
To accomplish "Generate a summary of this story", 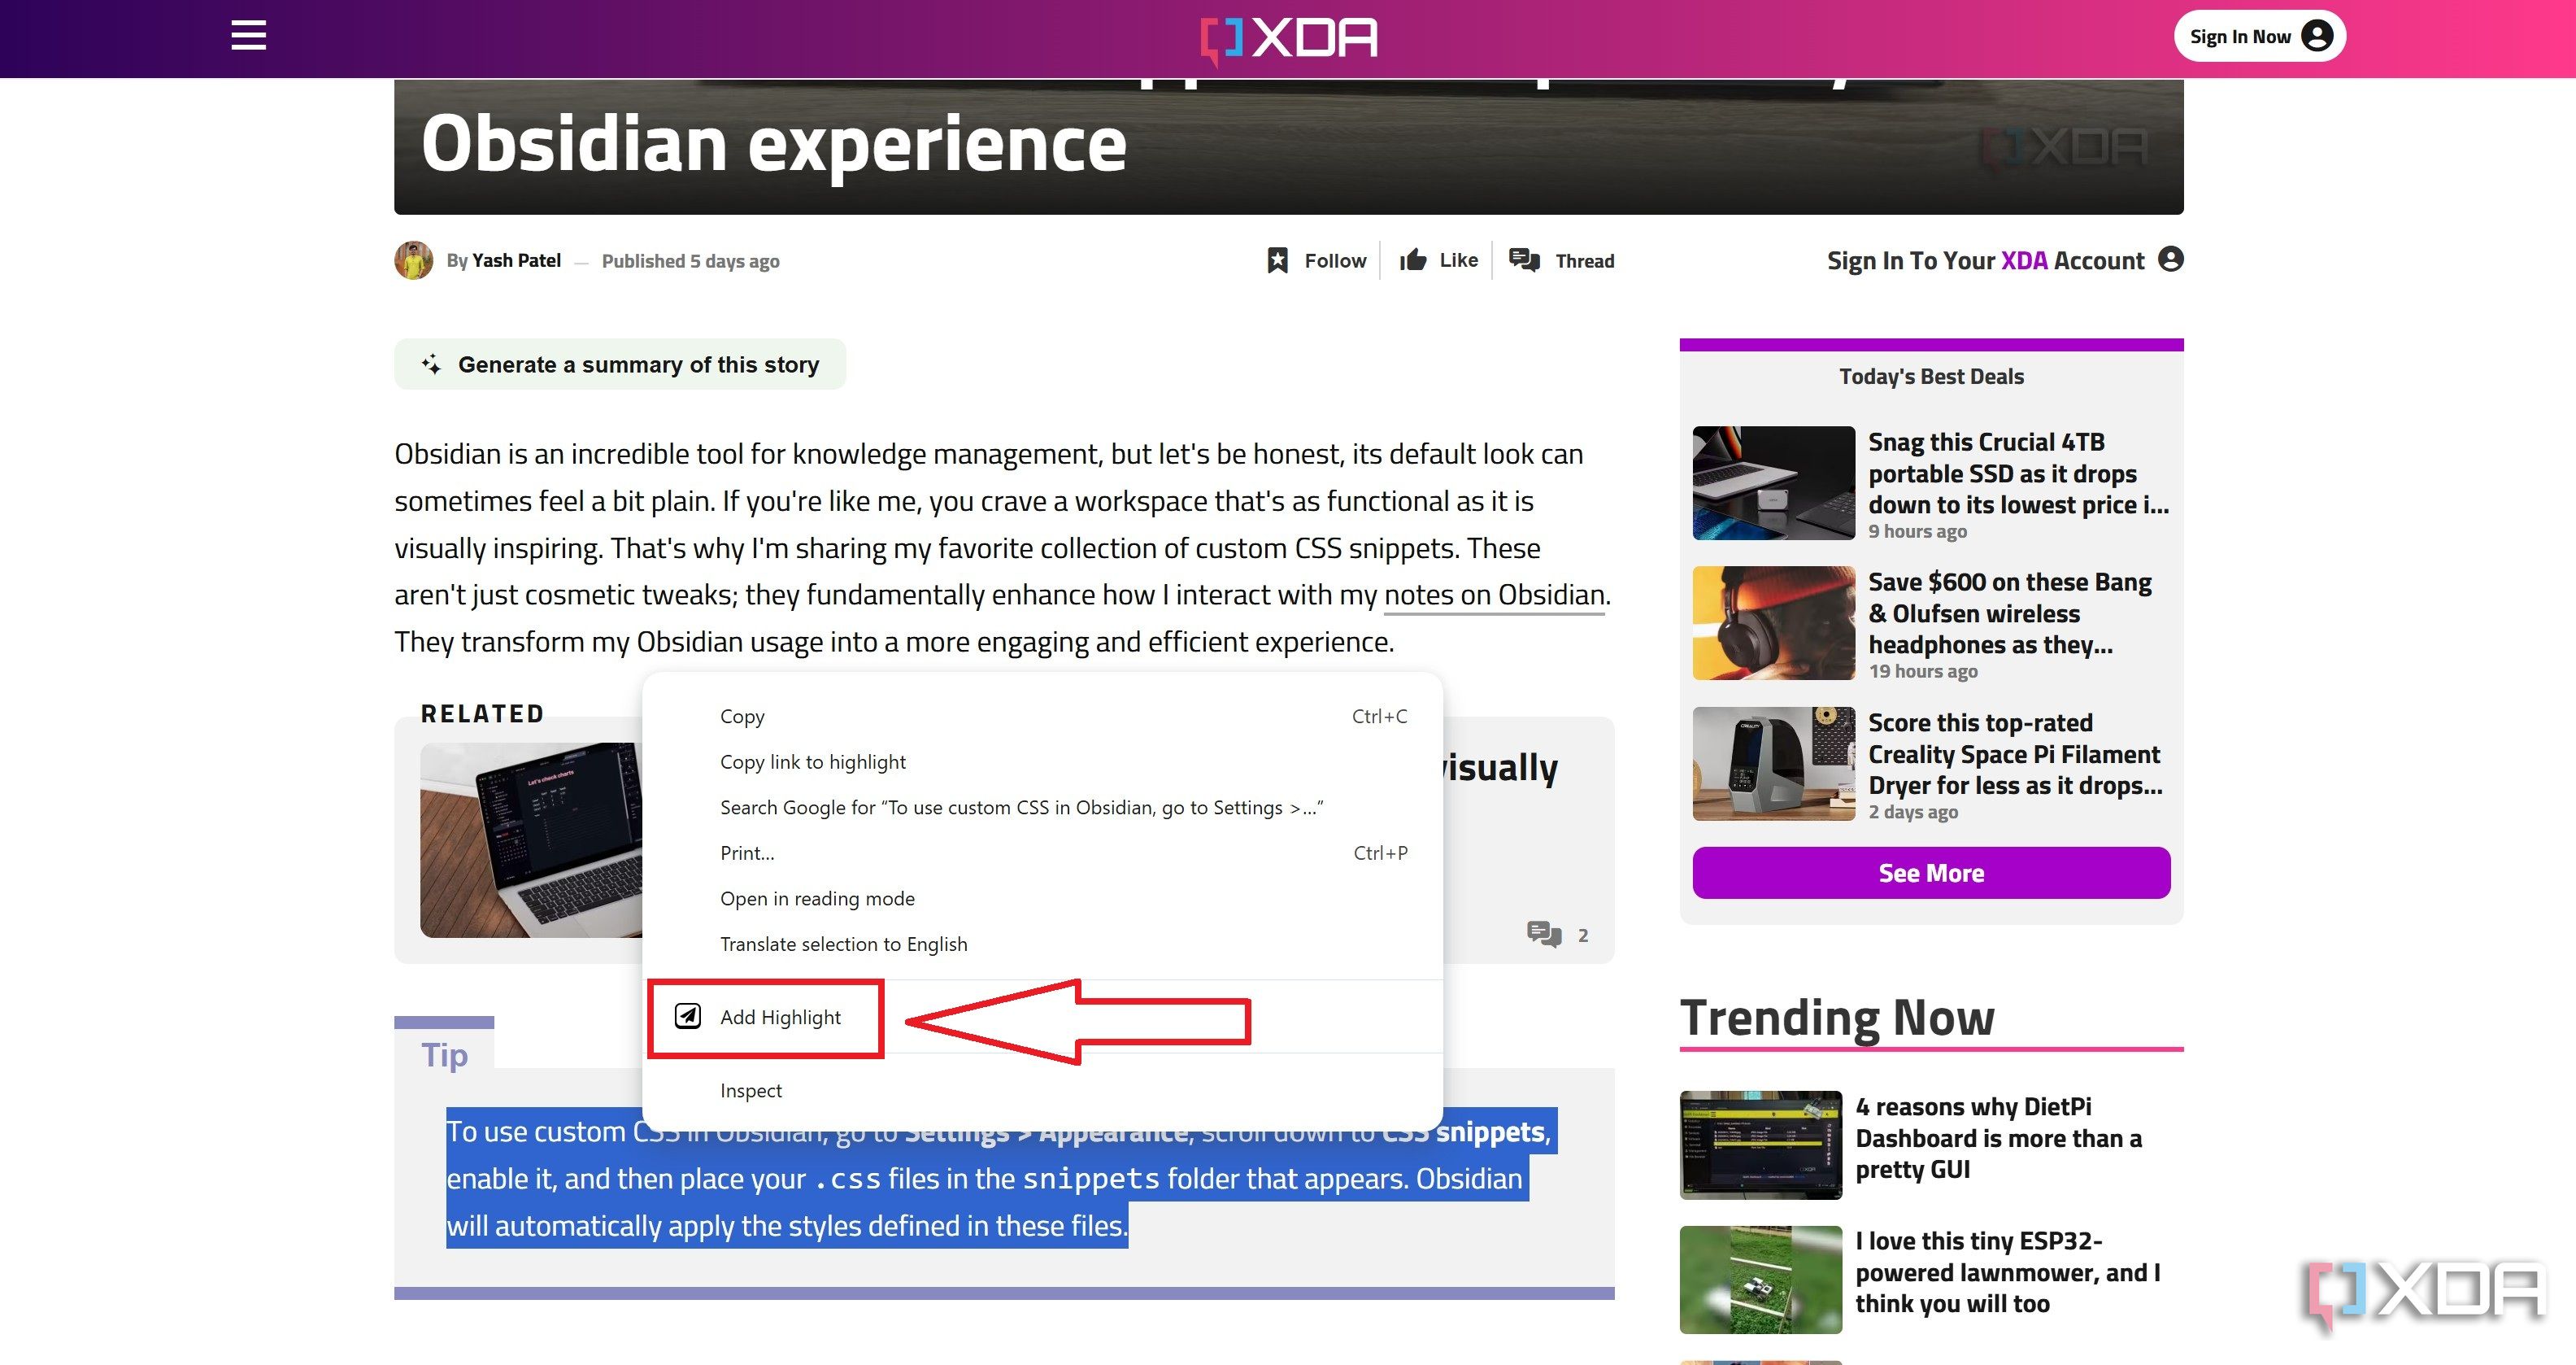I will click(620, 364).
